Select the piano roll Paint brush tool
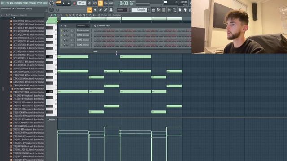The height and width of the screenshot is (161, 287). [70, 15]
